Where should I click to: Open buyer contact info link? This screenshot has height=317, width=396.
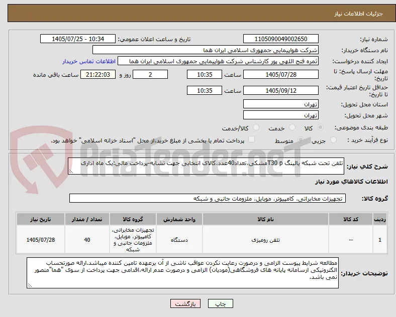coord(89,61)
